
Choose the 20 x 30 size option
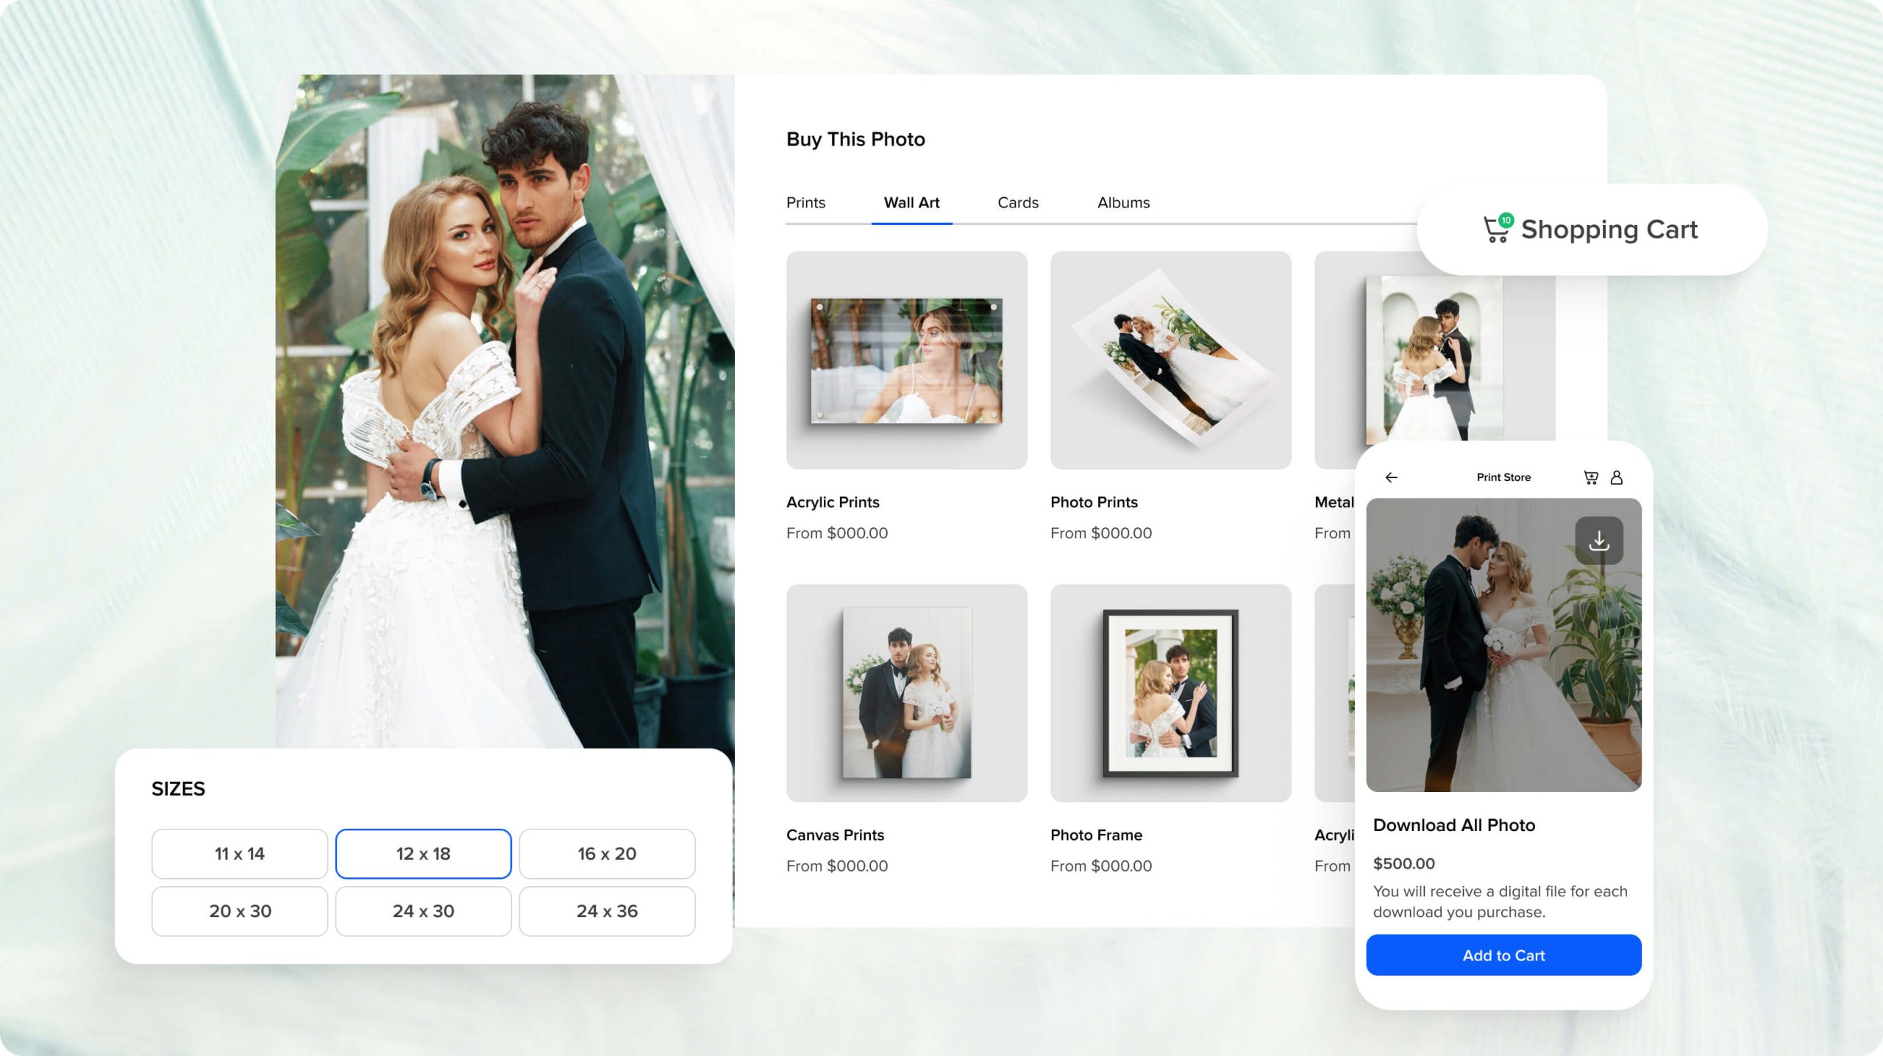point(239,910)
